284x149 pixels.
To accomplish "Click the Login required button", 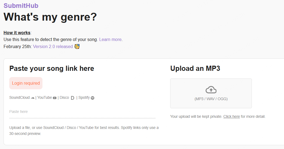I will coord(26,83).
